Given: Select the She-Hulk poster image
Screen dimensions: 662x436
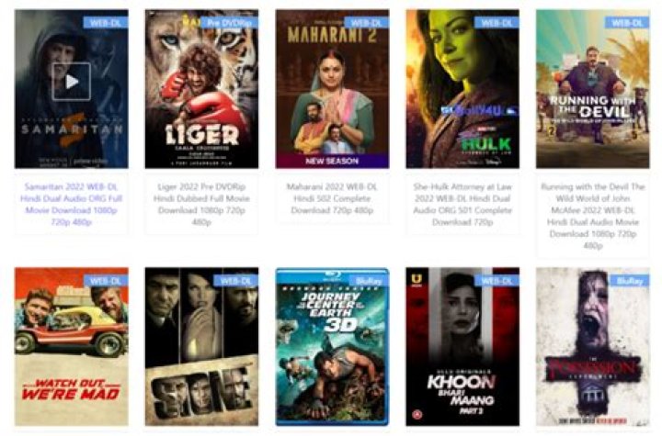Looking at the screenshot, I should [x=462, y=89].
